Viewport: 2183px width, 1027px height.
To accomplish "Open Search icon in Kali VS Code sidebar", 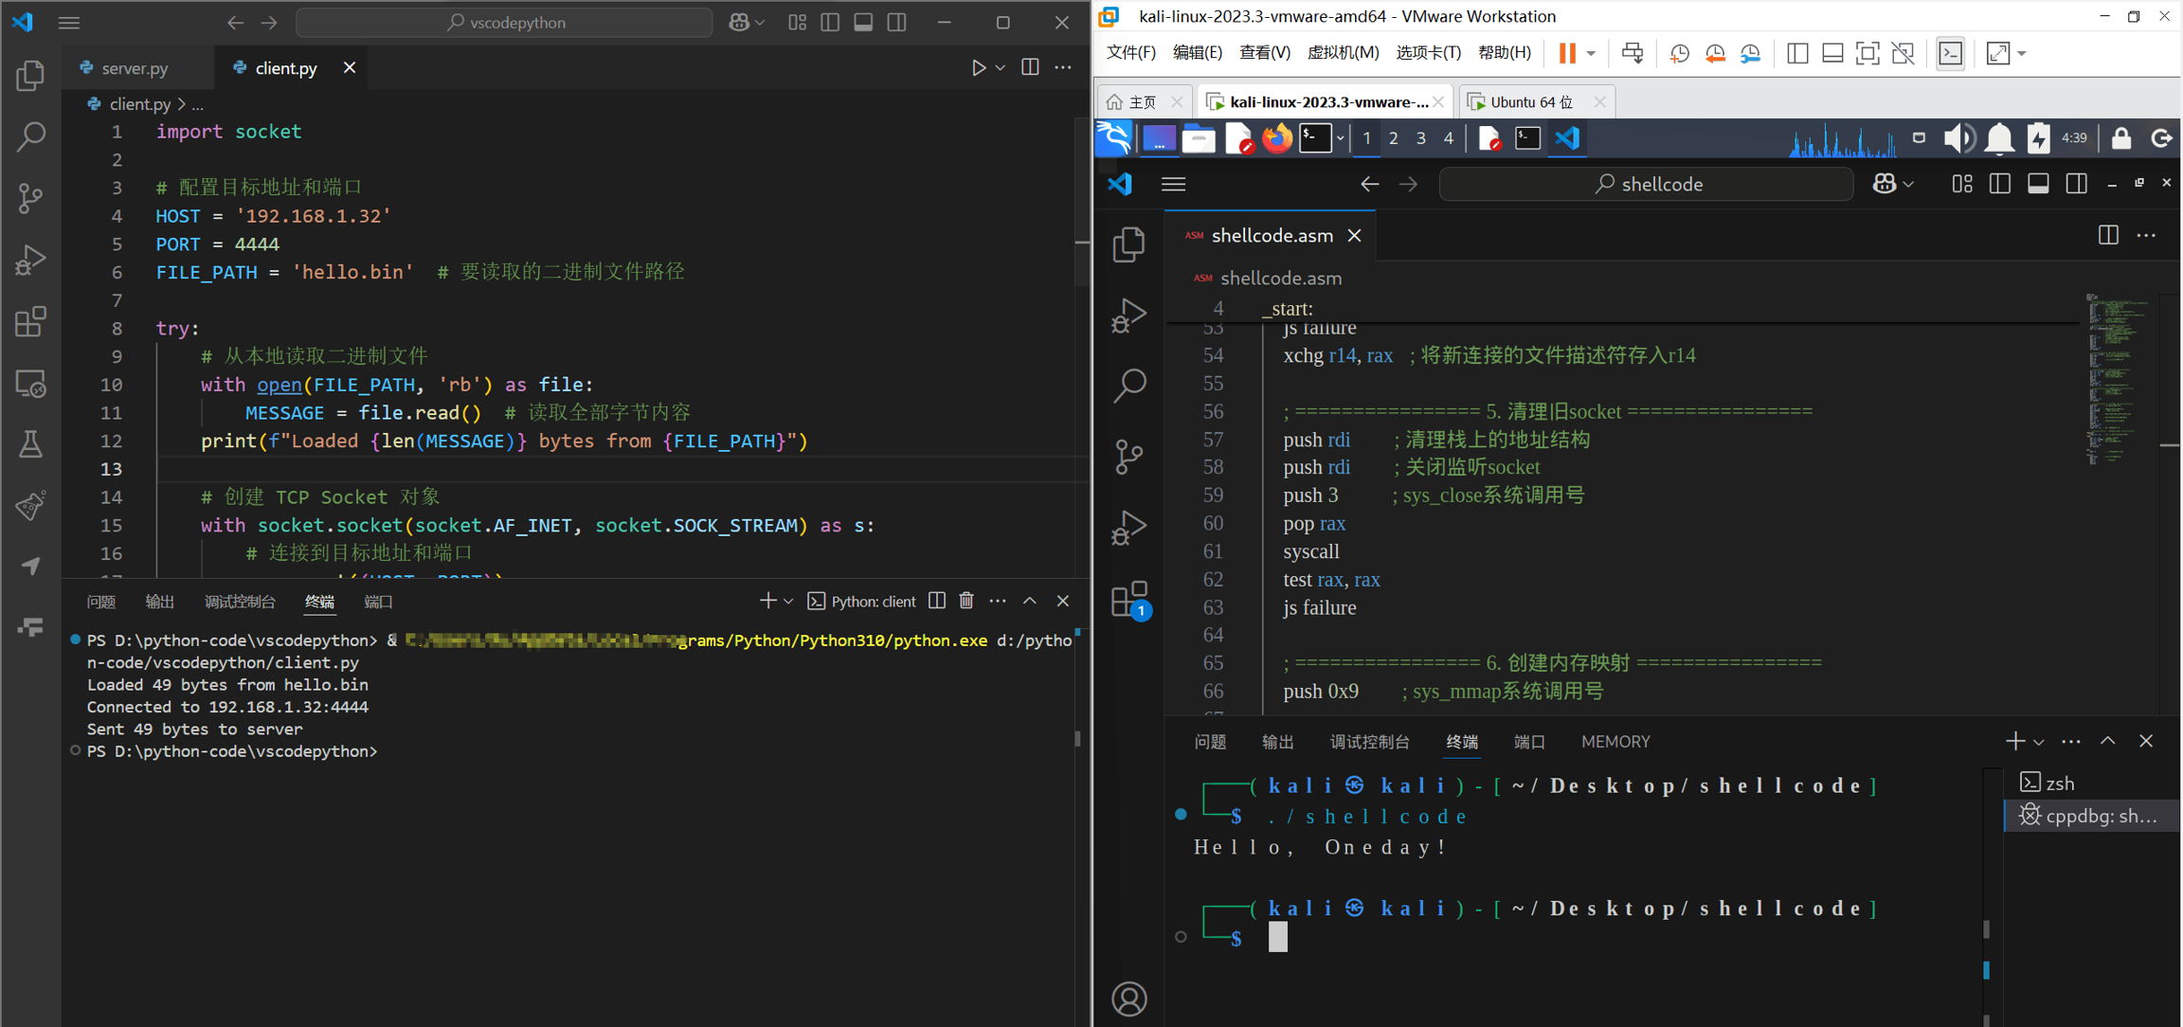I will point(1128,386).
